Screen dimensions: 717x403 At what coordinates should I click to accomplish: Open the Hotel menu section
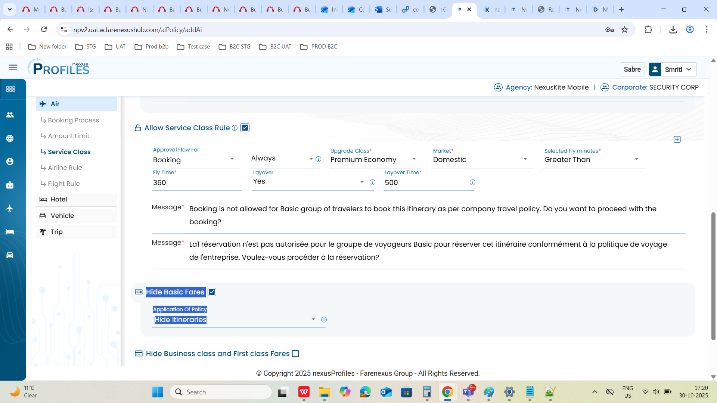[59, 200]
